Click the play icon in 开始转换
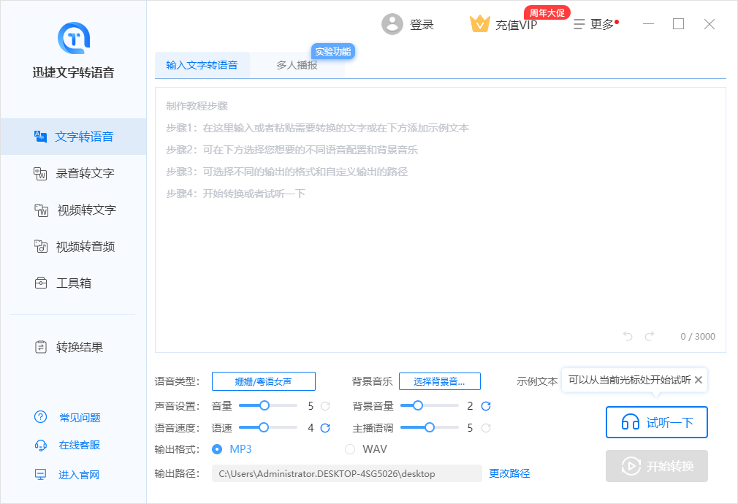This screenshot has width=738, height=504. (x=631, y=466)
